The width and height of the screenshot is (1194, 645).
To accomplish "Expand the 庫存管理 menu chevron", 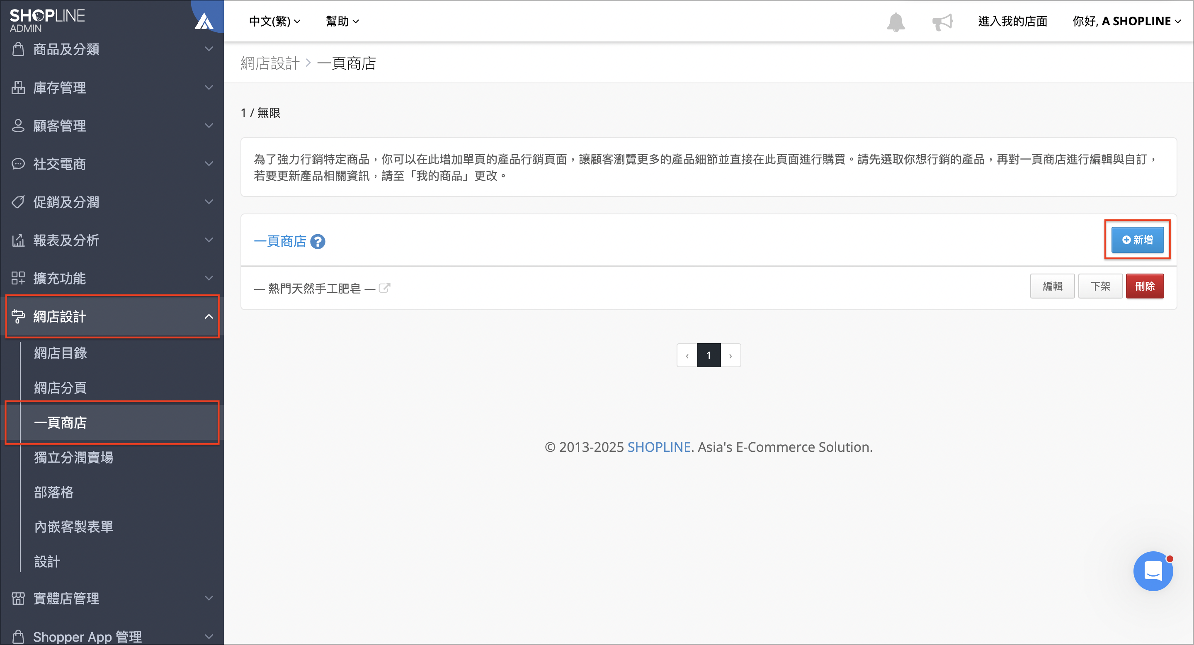I will coord(209,87).
